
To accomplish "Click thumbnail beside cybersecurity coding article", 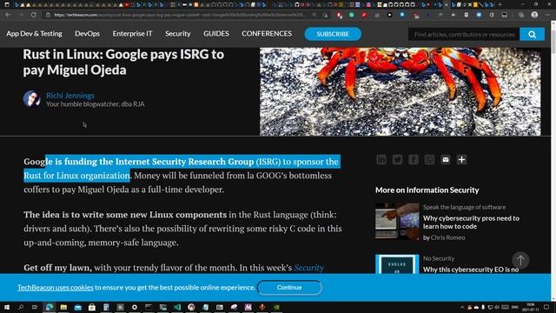I will 397,222.
